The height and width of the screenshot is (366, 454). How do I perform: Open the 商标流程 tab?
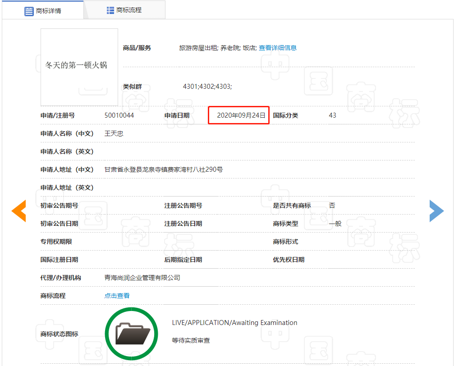125,10
